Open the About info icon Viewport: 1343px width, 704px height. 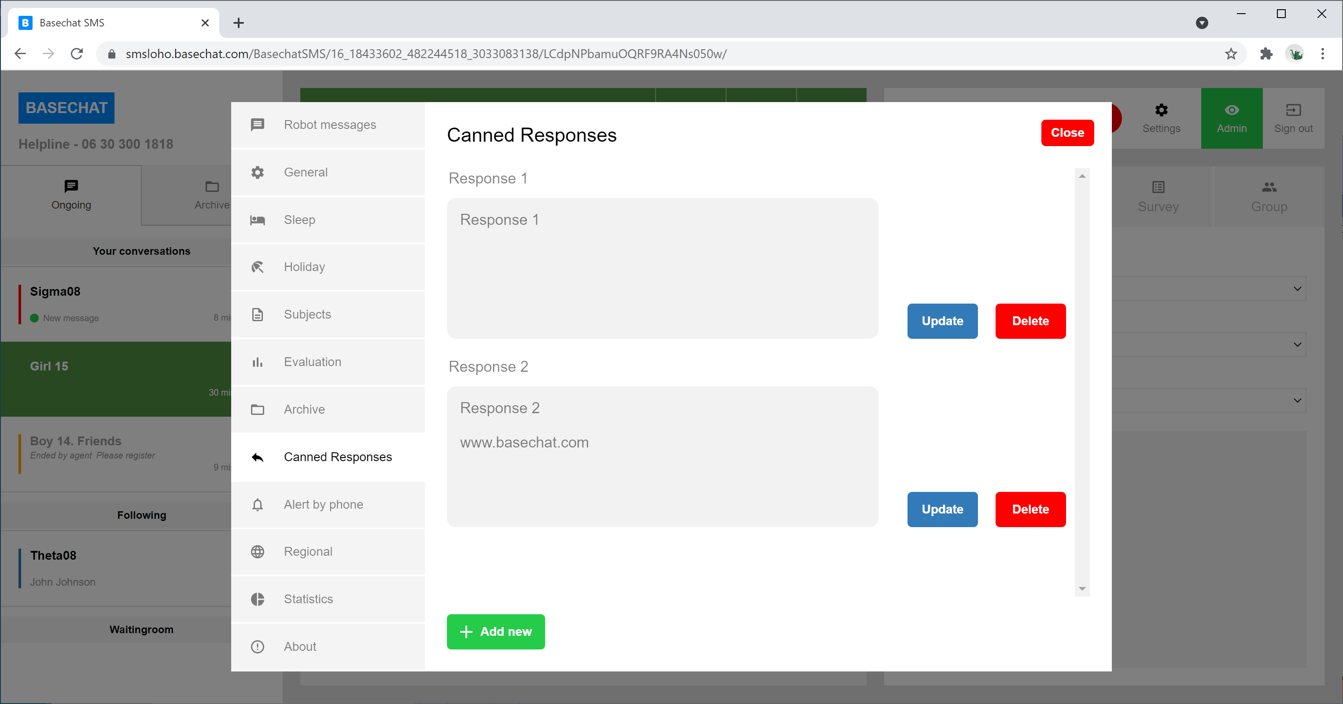point(258,646)
